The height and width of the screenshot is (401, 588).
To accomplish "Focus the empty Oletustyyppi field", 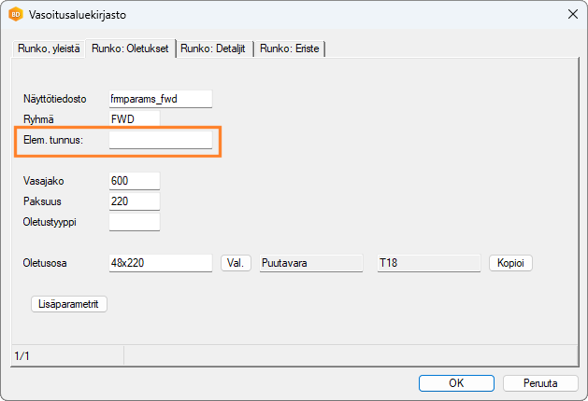I will (135, 222).
